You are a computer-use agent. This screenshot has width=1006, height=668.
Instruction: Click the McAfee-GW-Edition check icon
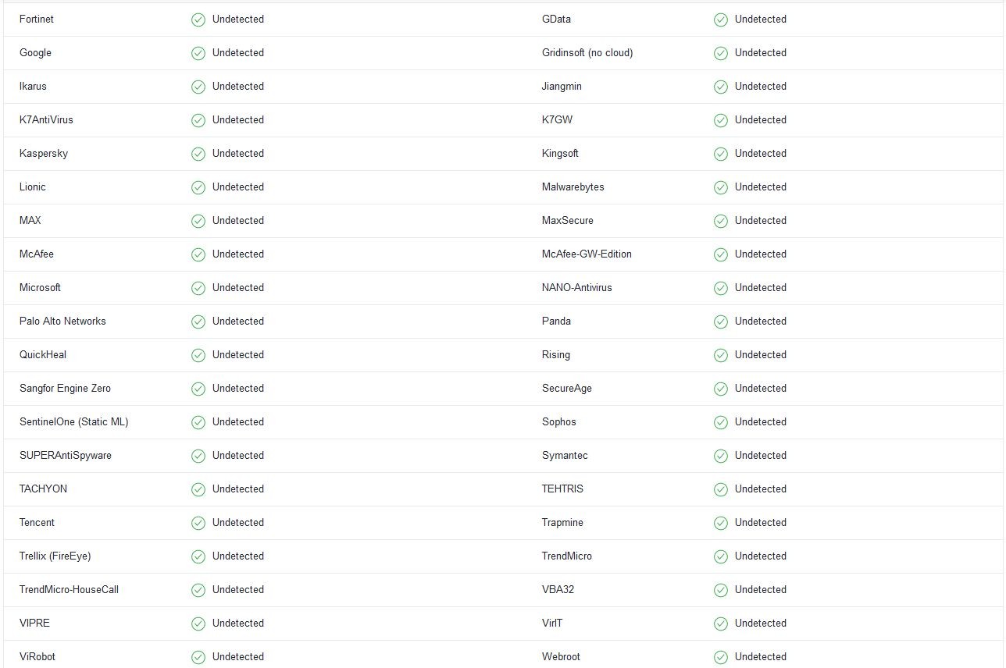721,254
